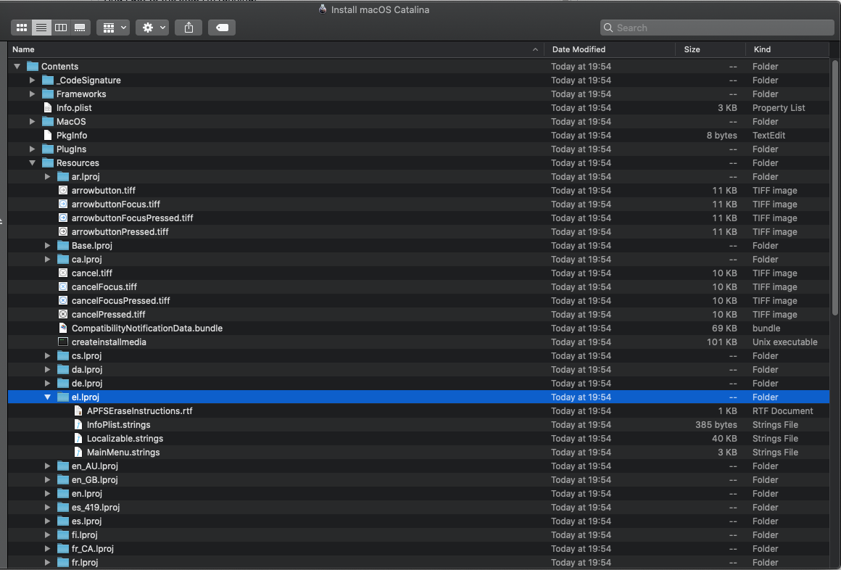This screenshot has width=841, height=570.
Task: Switch to column view
Action: pos(60,27)
